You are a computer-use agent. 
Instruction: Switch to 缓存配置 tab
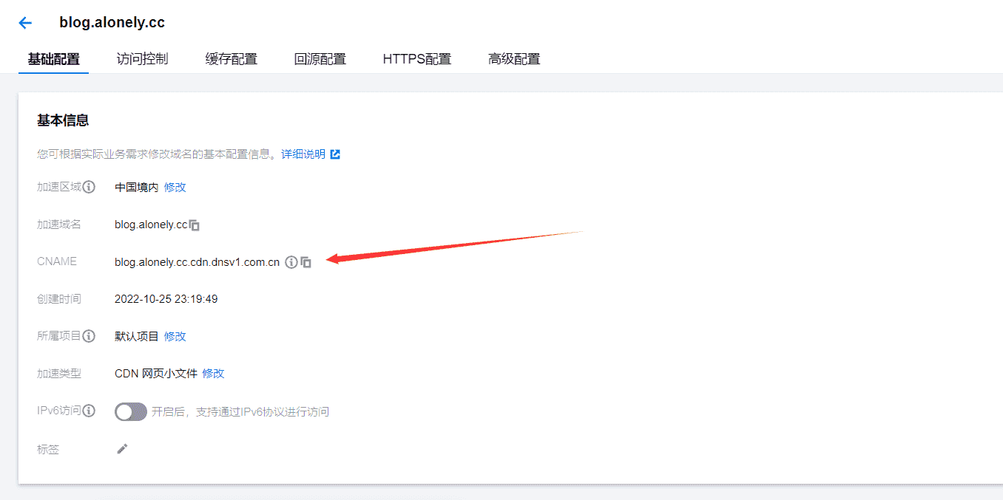click(x=232, y=59)
